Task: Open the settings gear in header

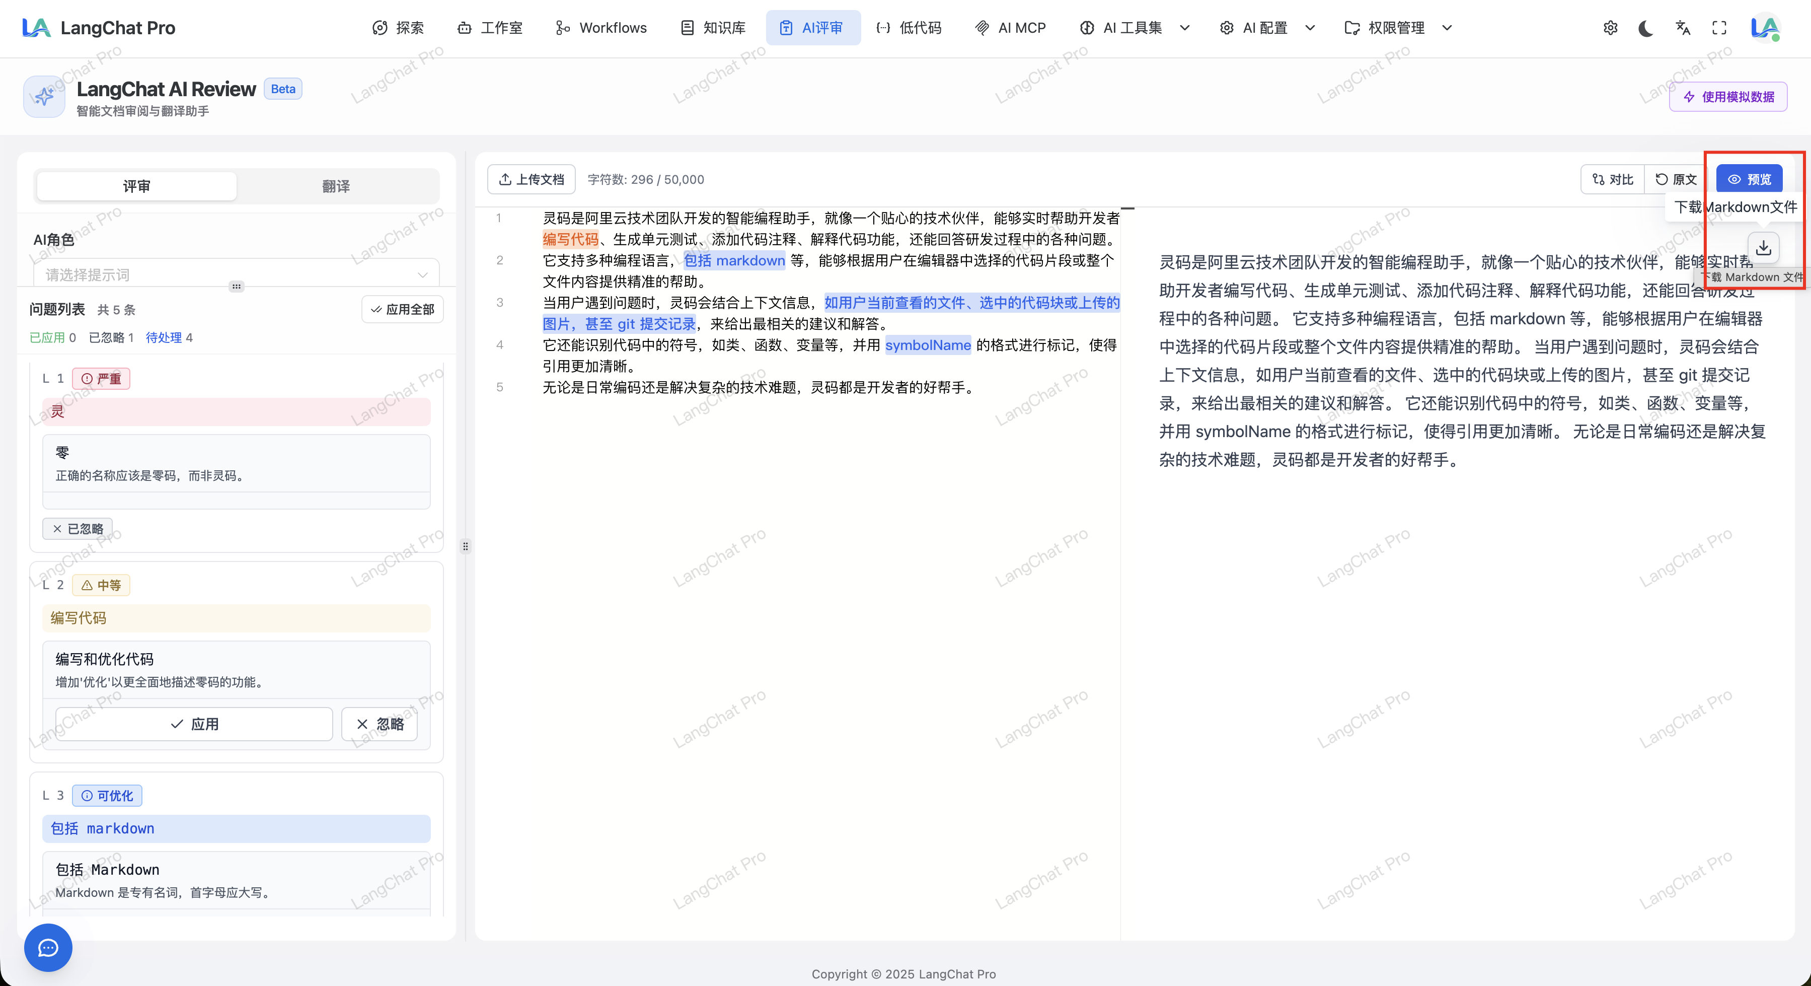Action: pyautogui.click(x=1610, y=28)
